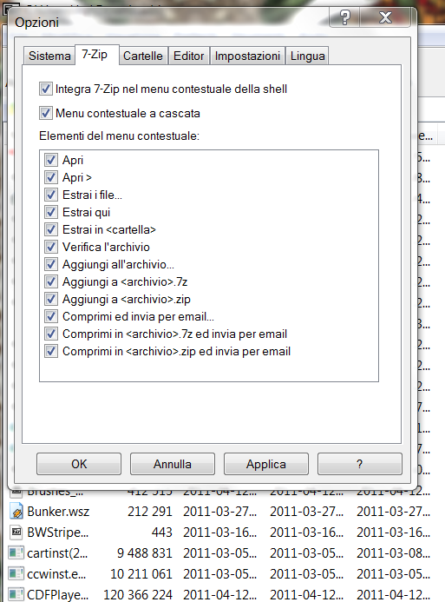Click size value '120 366 224' in file list
Image resolution: width=445 pixels, height=602 pixels.
click(x=138, y=595)
